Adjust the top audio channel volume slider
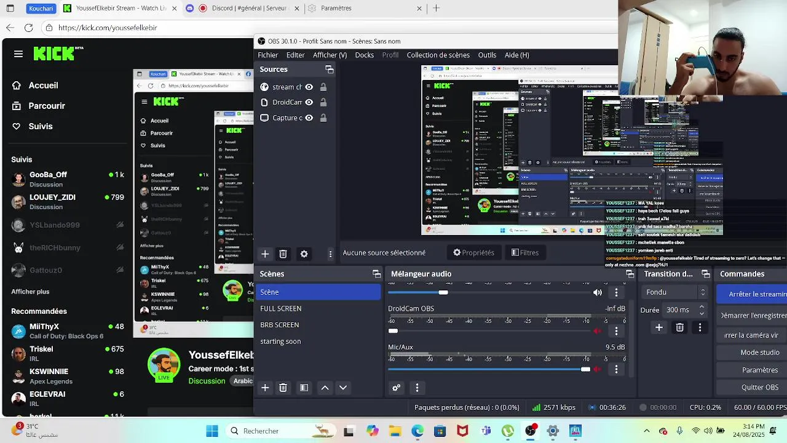This screenshot has width=787, height=443. point(489,292)
